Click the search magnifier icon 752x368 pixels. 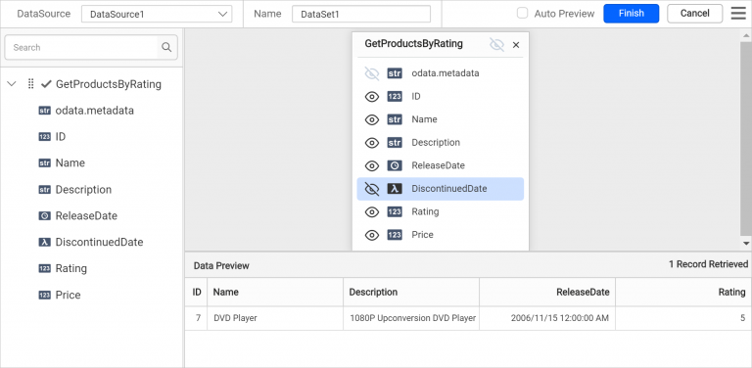point(166,47)
